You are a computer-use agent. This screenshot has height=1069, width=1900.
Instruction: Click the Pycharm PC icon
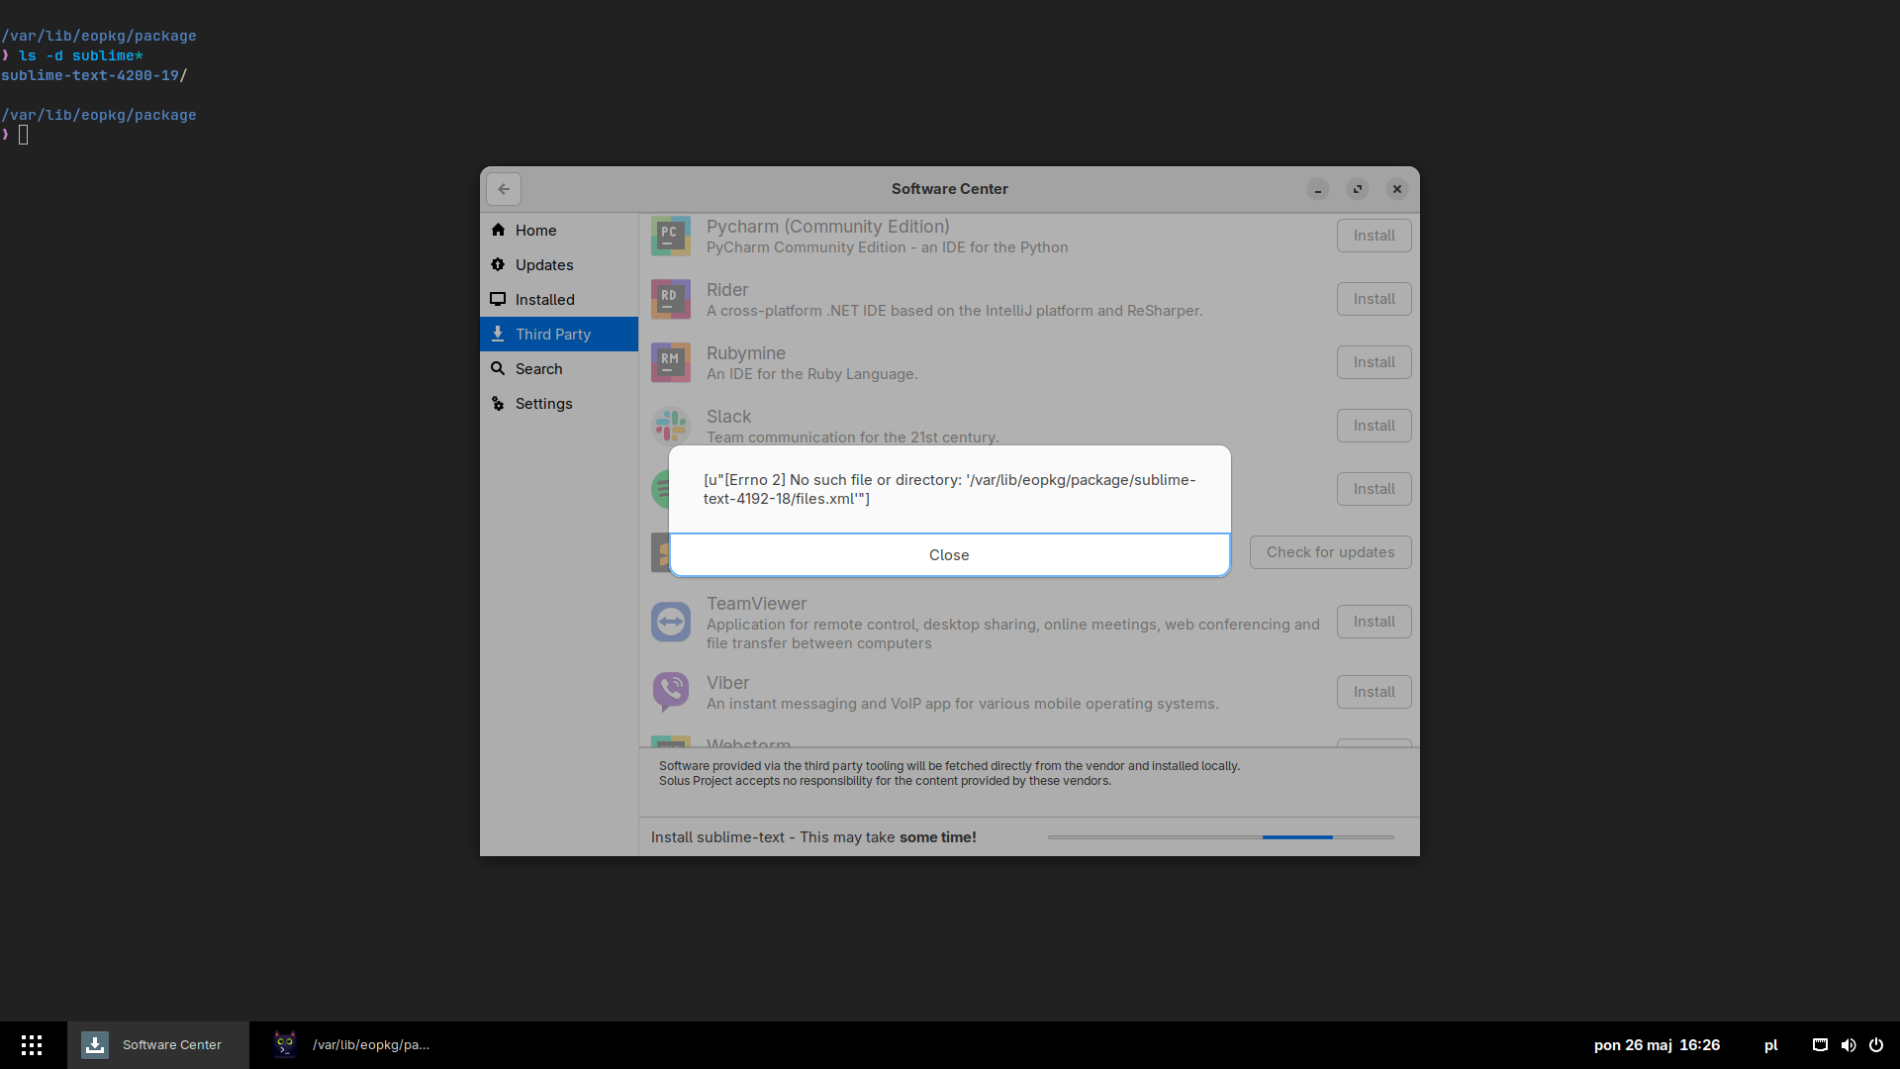671,237
